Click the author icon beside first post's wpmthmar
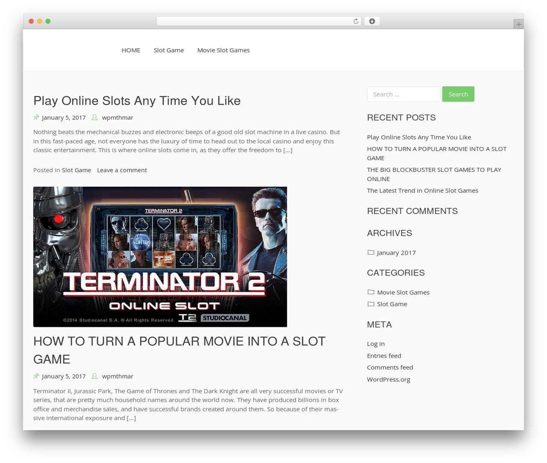 click(95, 117)
